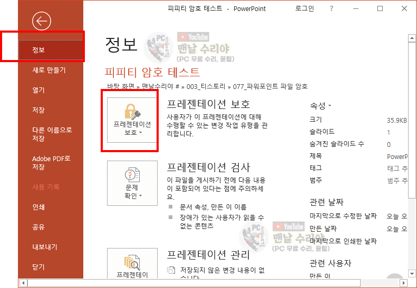
Task: Click the horizontal scrollbar right arrow
Action: (x=404, y=283)
